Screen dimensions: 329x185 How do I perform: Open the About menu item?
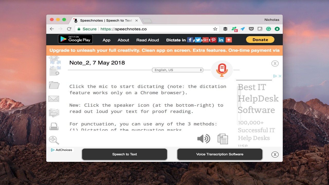[123, 40]
